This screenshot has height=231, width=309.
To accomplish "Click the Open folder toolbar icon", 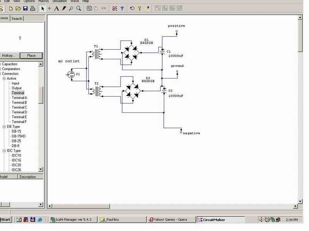I will 18,8.
